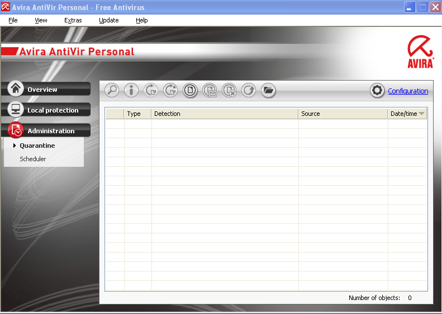442x314 pixels.
Task: Click the restore object icon
Action: 151,91
